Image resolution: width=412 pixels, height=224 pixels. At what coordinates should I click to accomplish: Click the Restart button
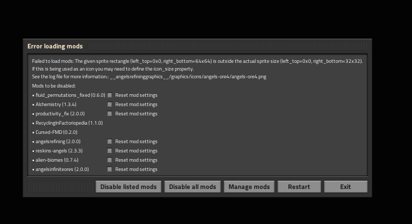tap(299, 186)
